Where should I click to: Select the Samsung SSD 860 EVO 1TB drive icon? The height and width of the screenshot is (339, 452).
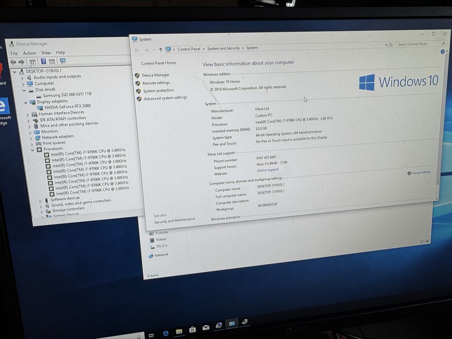(x=39, y=96)
